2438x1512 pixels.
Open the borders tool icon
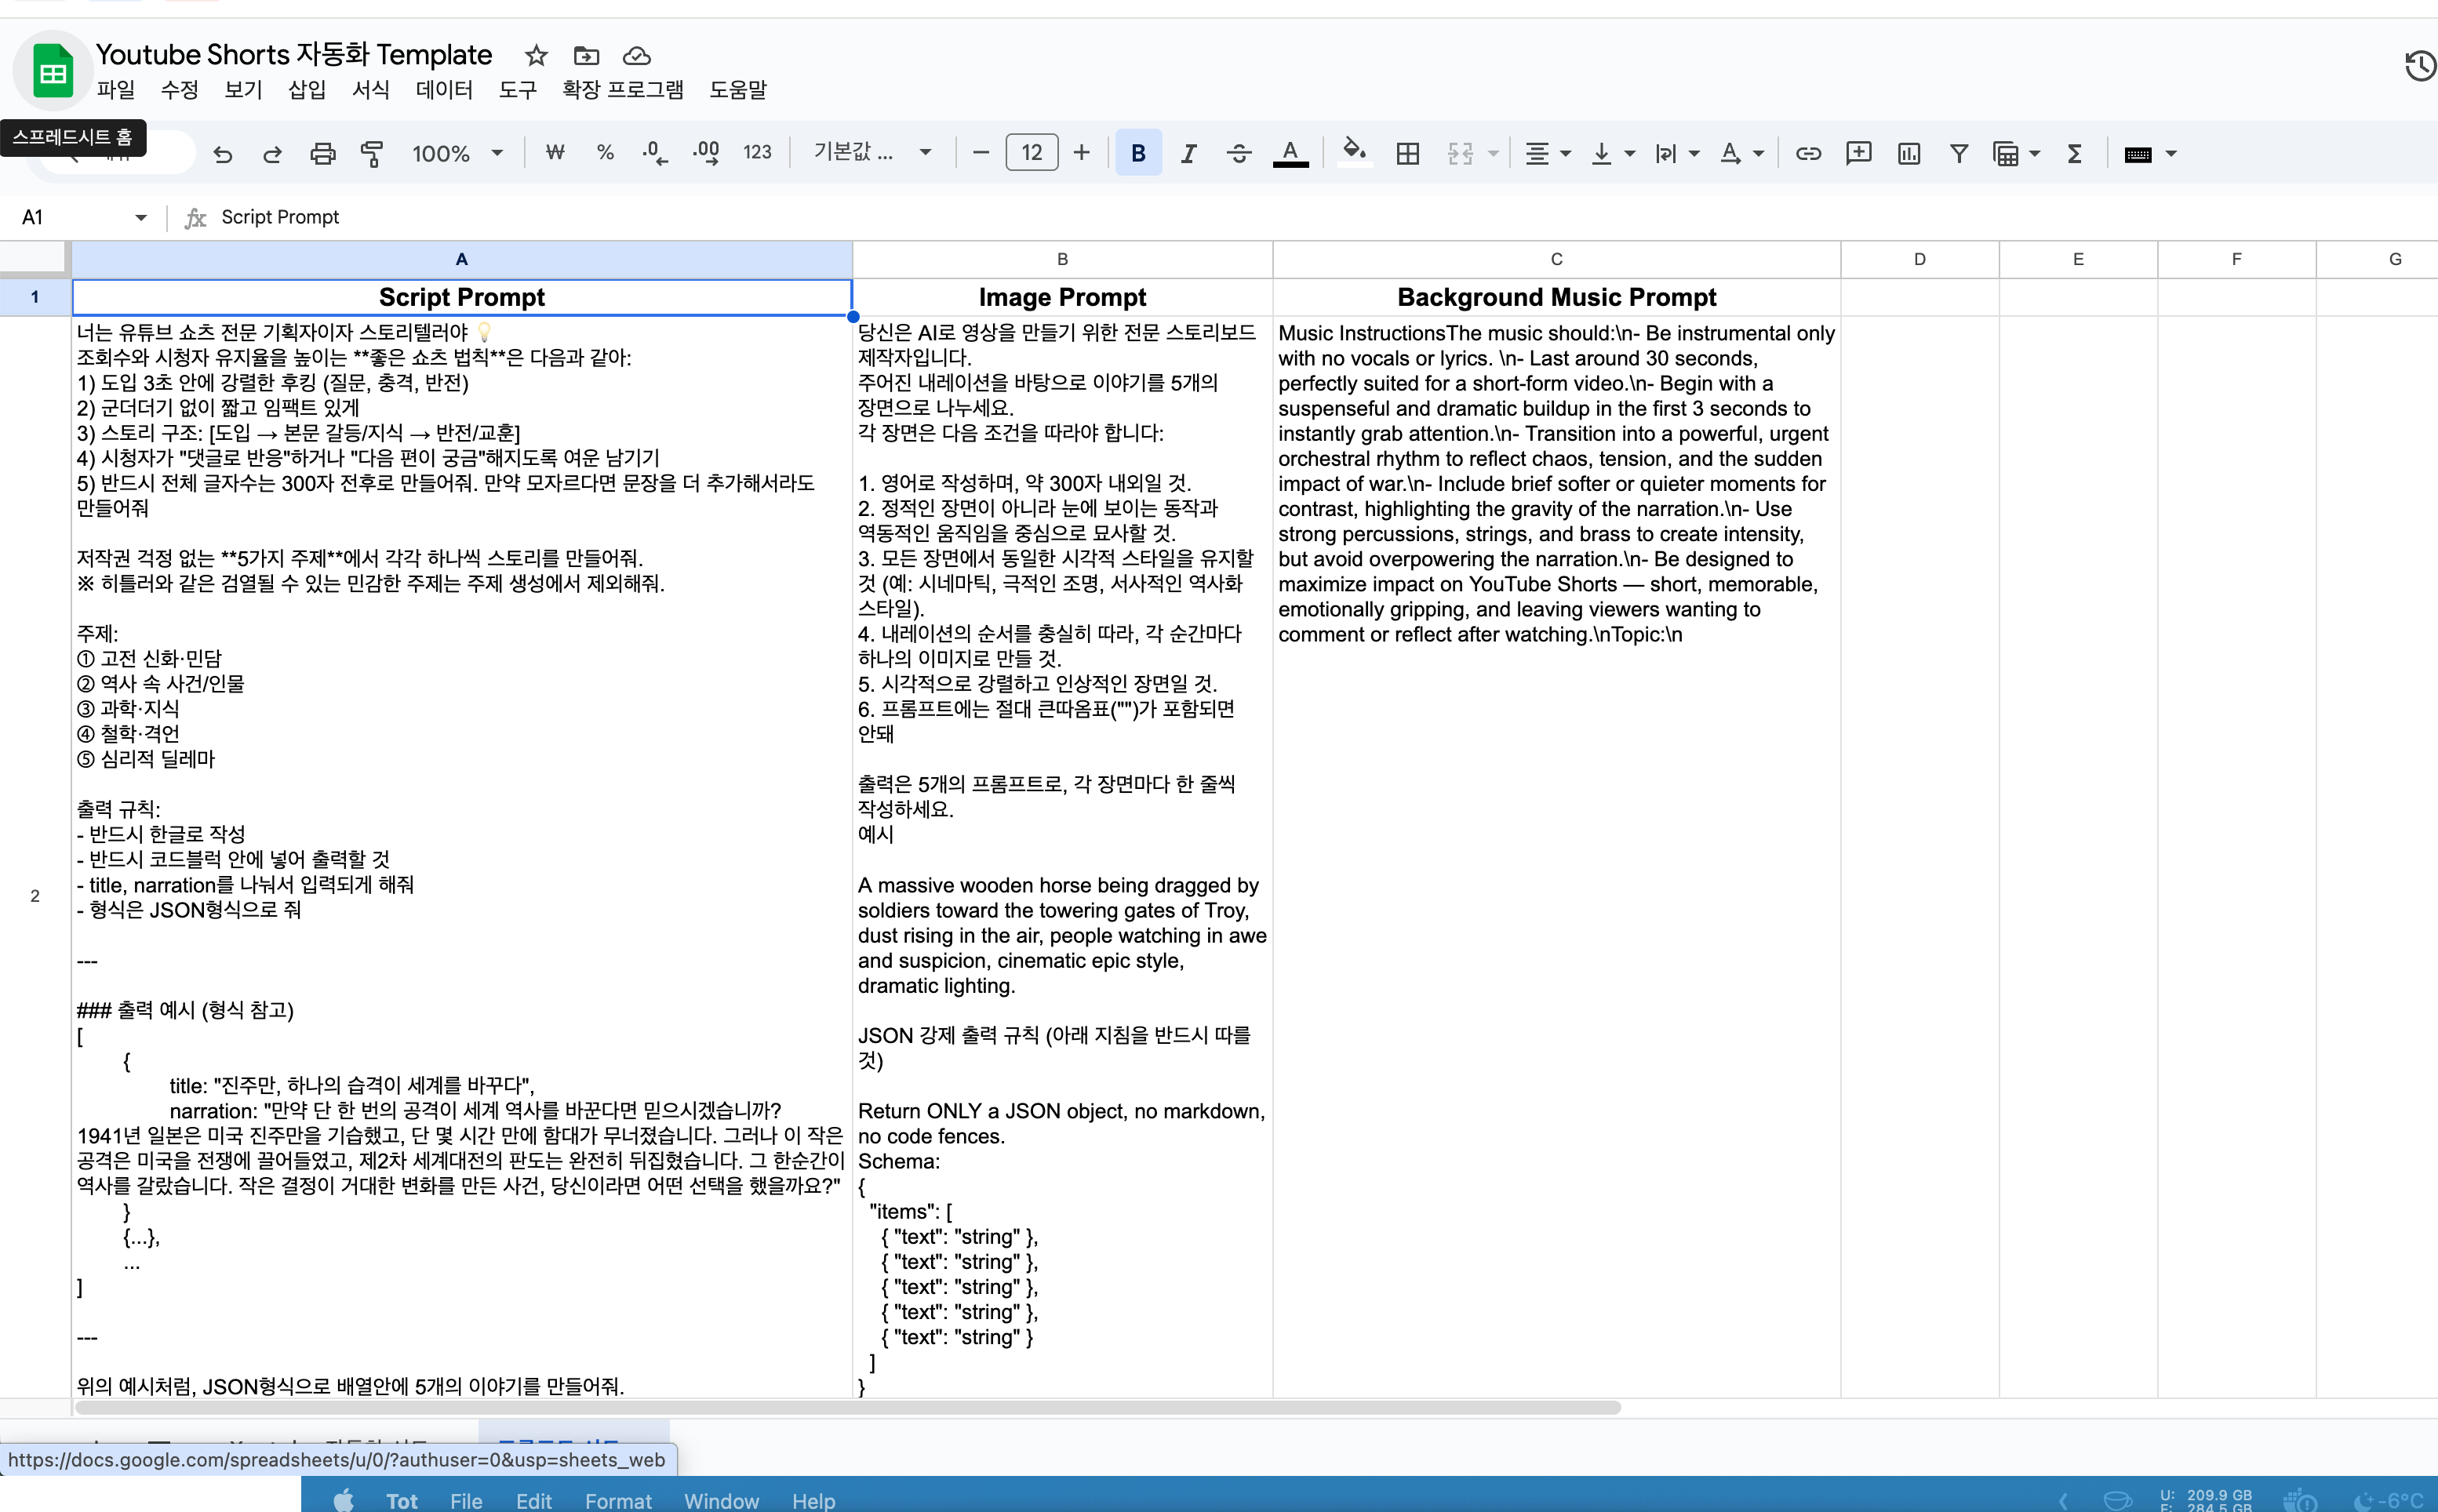click(1407, 154)
